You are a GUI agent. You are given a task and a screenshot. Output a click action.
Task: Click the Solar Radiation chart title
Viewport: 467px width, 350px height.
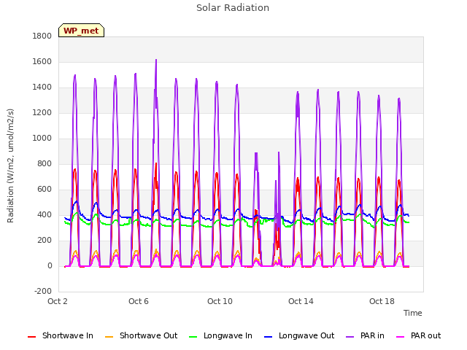click(233, 8)
